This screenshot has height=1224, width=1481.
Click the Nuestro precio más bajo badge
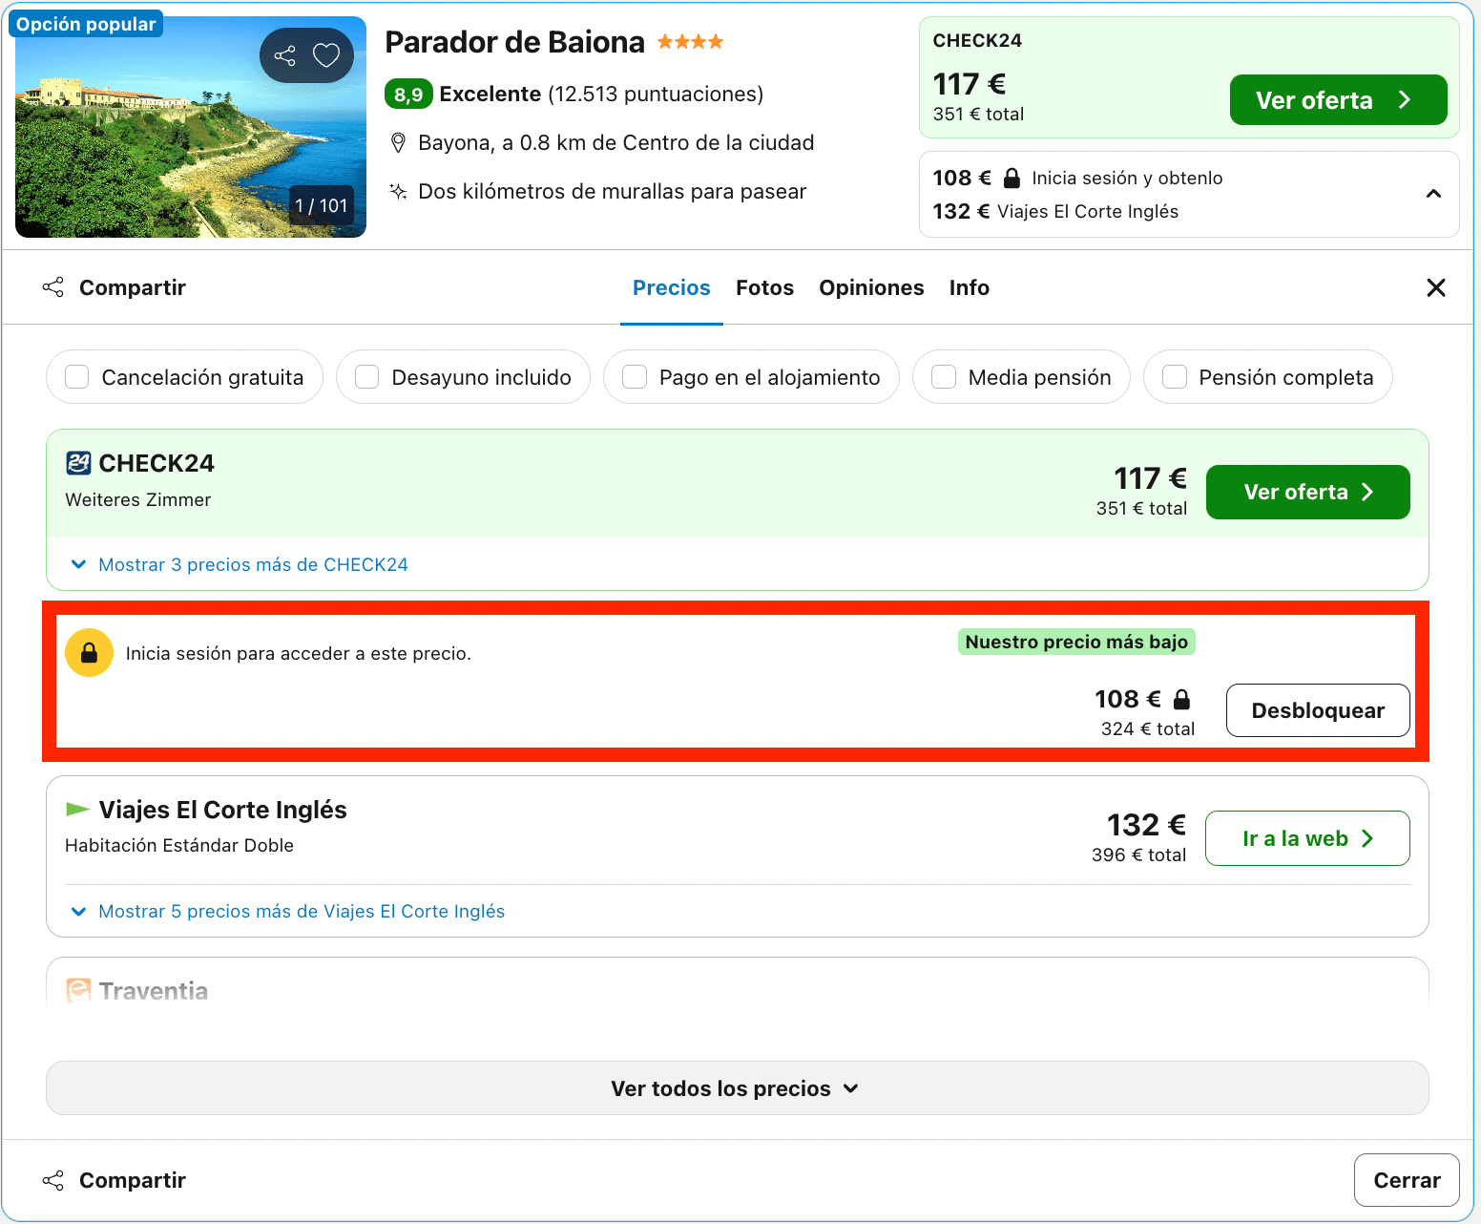(1076, 642)
